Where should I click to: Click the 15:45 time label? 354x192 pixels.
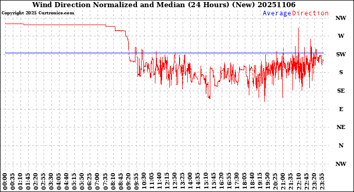[x=213, y=182]
